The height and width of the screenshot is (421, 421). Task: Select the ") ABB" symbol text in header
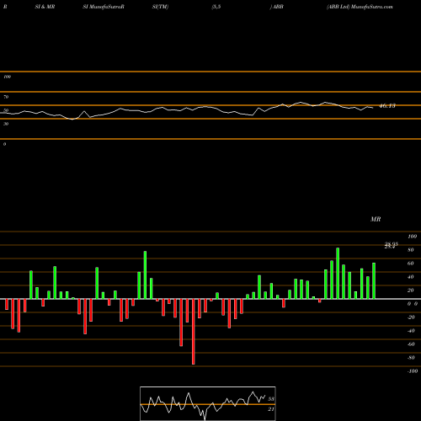point(276,7)
